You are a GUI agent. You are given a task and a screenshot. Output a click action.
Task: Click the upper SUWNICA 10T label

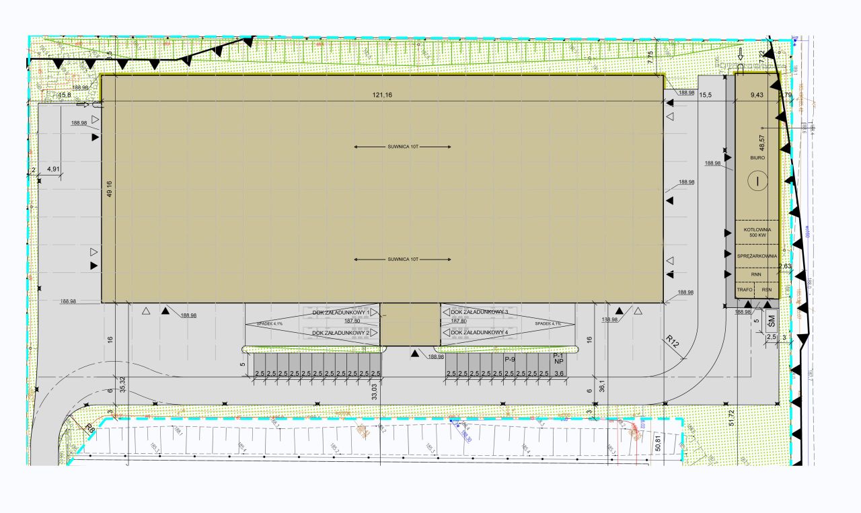(x=403, y=146)
